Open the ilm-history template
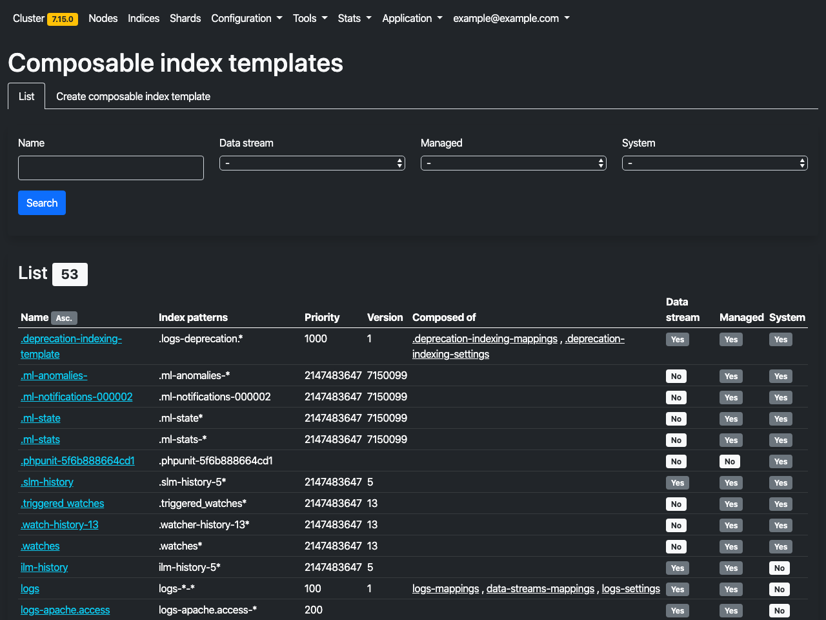826x620 pixels. (44, 567)
